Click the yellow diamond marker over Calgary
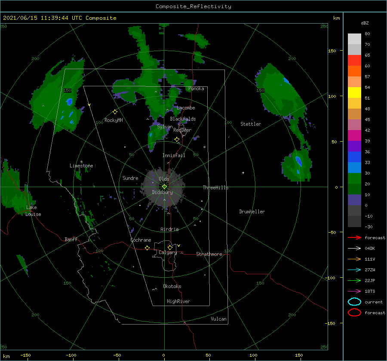Screen dimensions: 387x361 (x=170, y=247)
